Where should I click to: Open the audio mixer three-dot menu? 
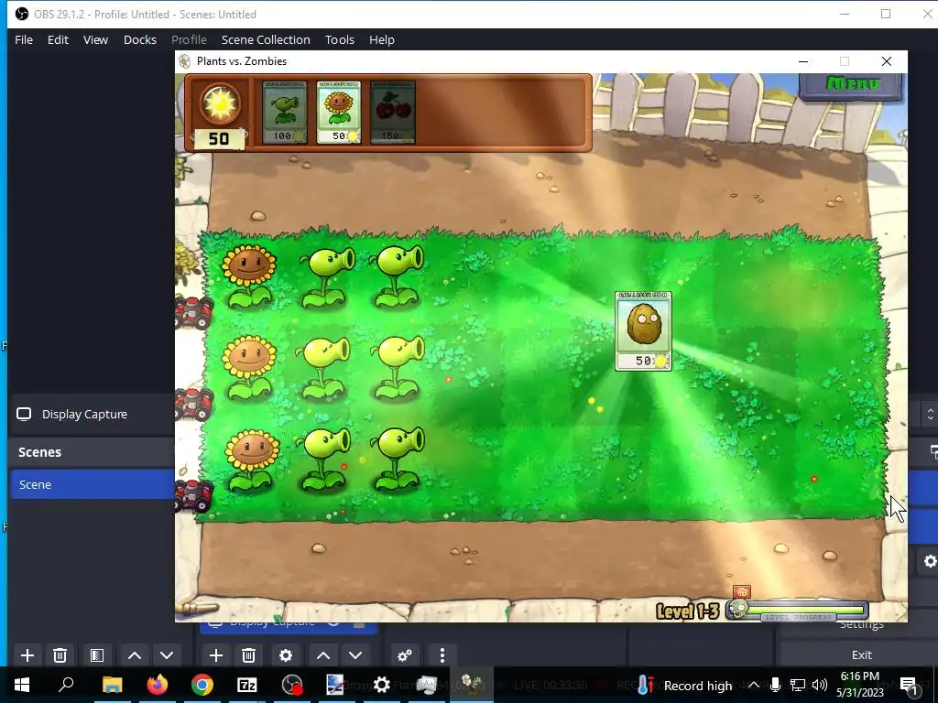click(442, 655)
